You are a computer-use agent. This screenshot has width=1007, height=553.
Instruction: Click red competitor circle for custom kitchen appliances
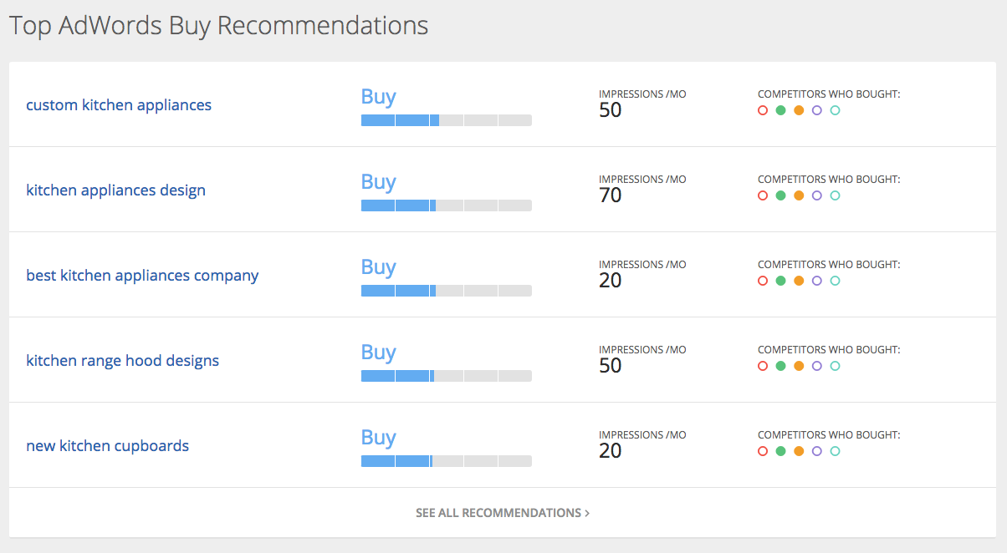(x=763, y=110)
